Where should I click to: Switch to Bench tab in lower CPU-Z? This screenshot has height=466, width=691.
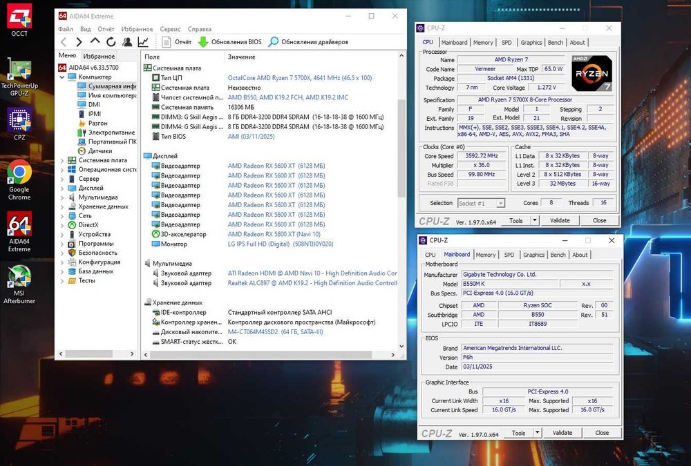coord(558,255)
